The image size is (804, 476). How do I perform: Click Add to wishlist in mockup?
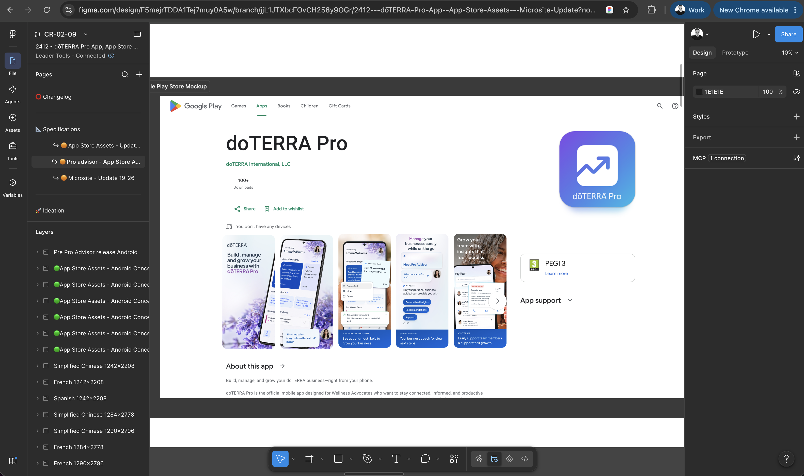284,209
